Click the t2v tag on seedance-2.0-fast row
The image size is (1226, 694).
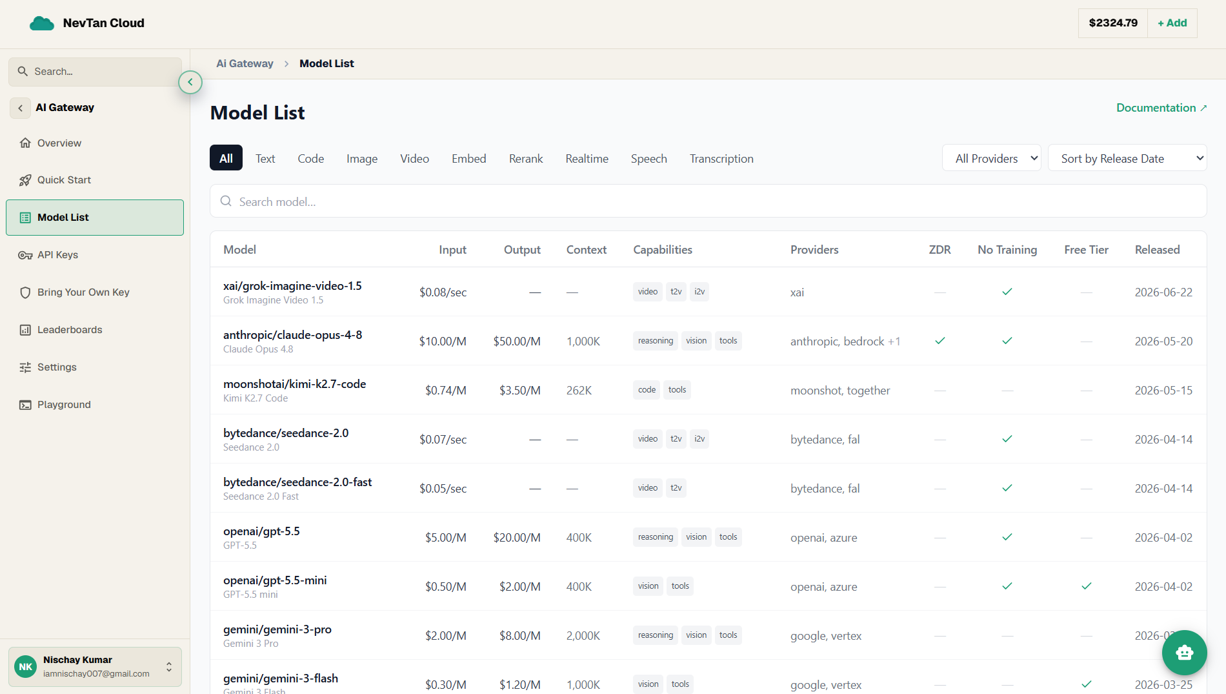[676, 488]
